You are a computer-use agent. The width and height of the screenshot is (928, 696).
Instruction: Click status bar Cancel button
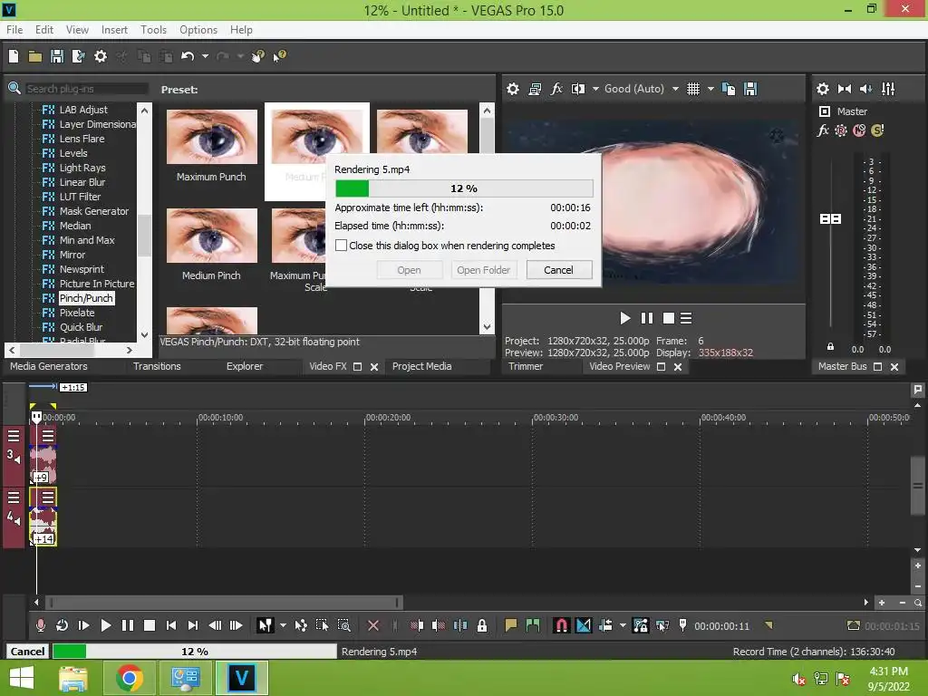pos(27,652)
